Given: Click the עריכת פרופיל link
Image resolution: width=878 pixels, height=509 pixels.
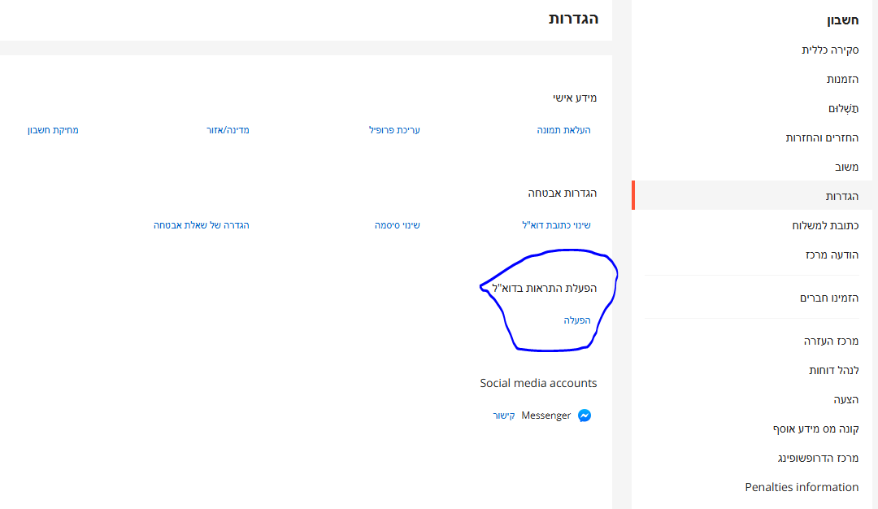Looking at the screenshot, I should coord(394,130).
